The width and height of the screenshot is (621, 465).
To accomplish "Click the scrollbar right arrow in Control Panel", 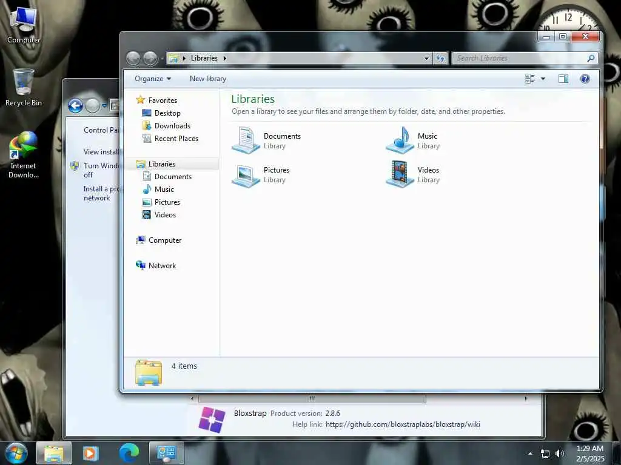I will tap(526, 398).
